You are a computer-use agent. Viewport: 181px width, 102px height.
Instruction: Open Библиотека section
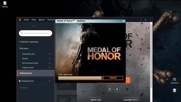[36, 73]
